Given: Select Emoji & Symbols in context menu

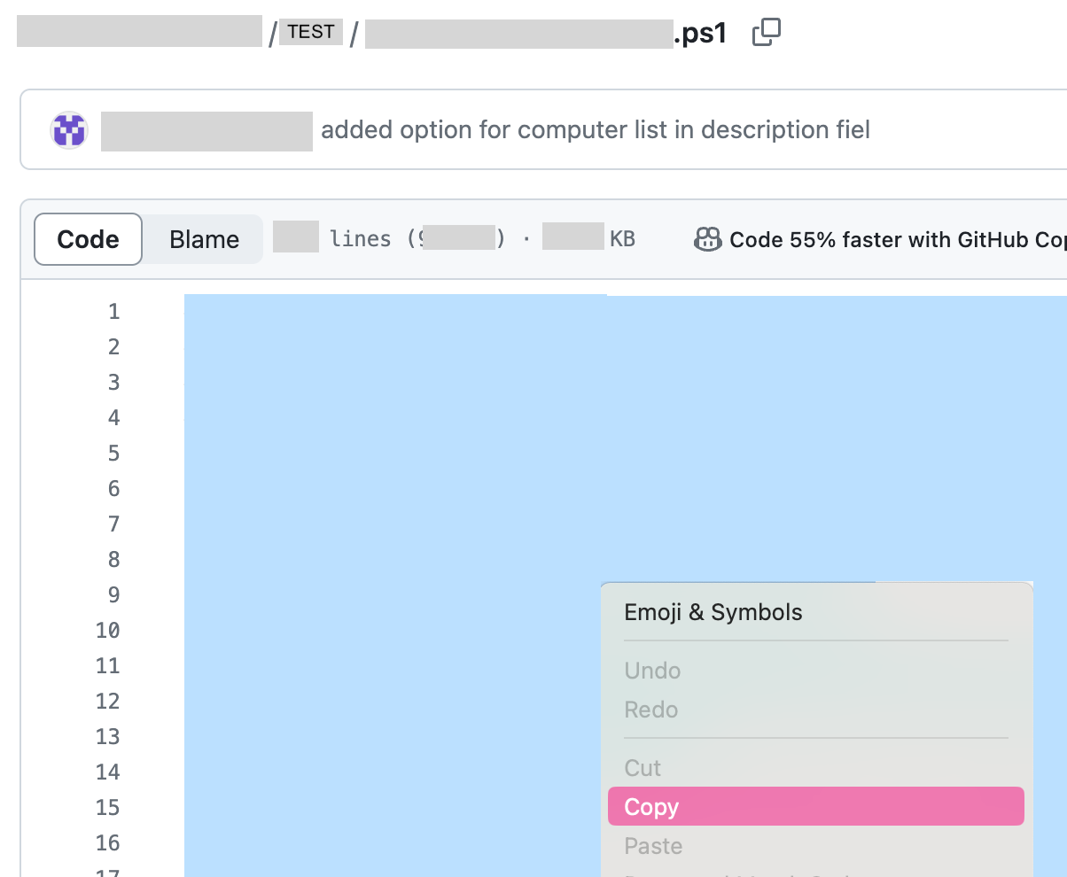Looking at the screenshot, I should click(713, 612).
